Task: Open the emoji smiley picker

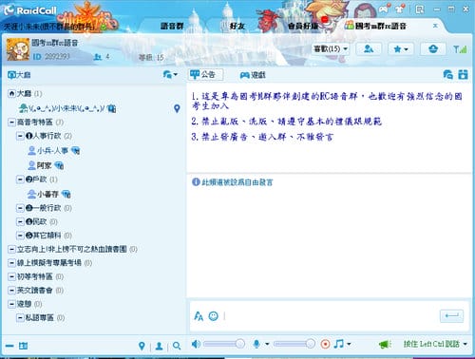Action: pyautogui.click(x=214, y=315)
